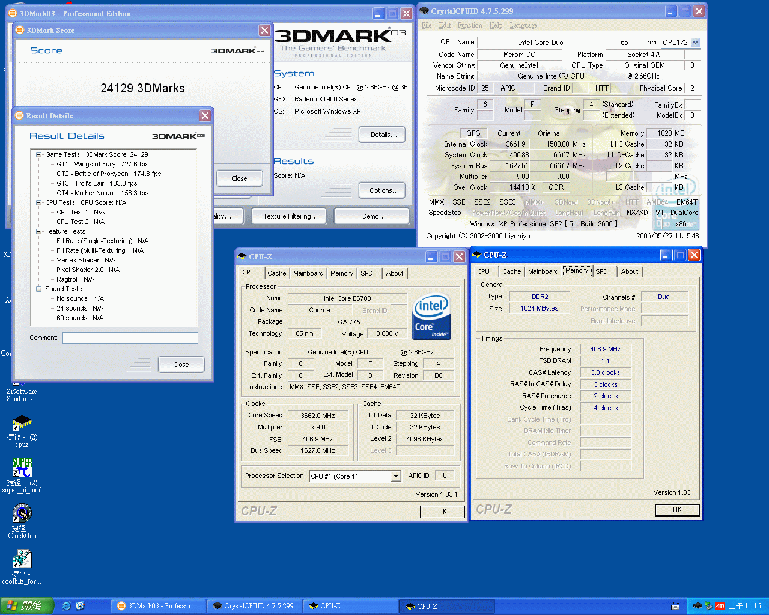Open the Help menu in CrystalCPUID
Image resolution: width=769 pixels, height=615 pixels.
click(496, 25)
